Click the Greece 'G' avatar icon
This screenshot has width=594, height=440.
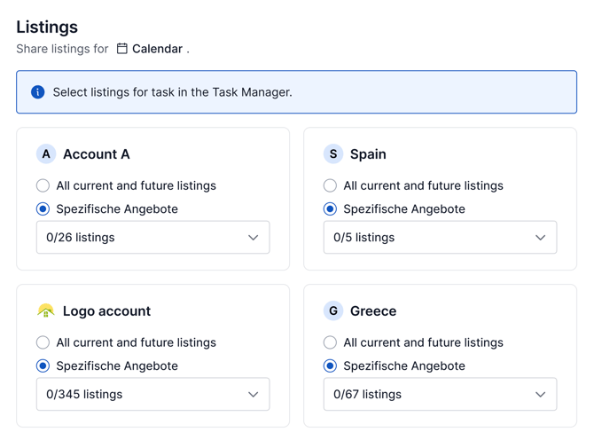coord(333,311)
